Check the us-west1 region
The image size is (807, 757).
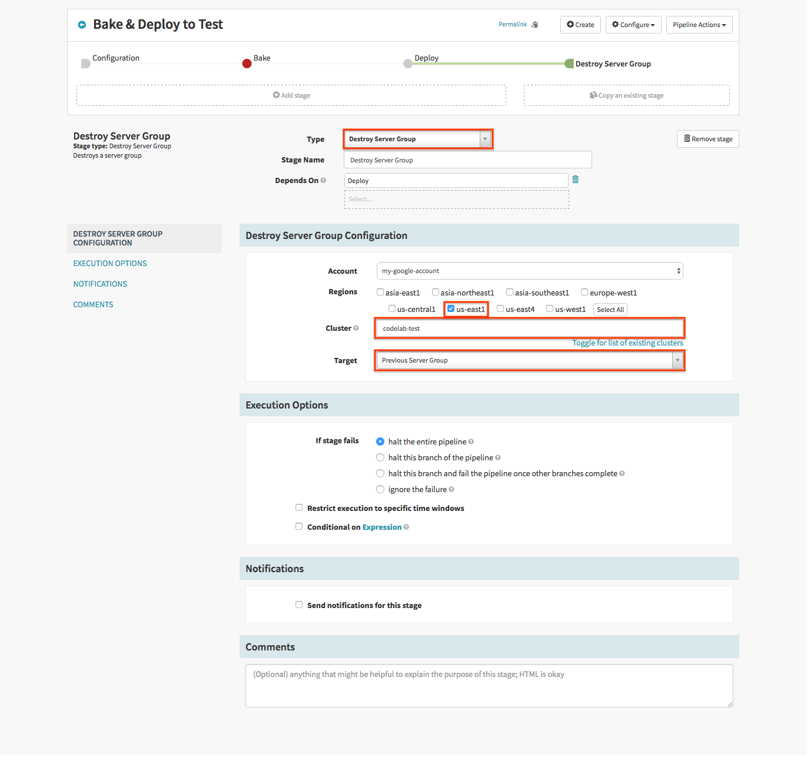point(550,308)
